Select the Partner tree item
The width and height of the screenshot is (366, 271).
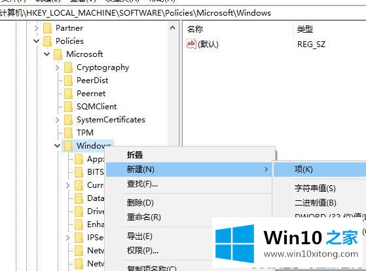click(69, 28)
